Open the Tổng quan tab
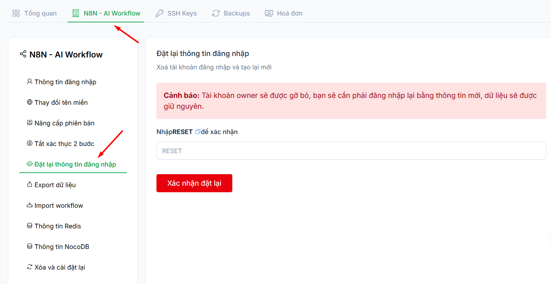The image size is (551, 284). click(x=35, y=13)
